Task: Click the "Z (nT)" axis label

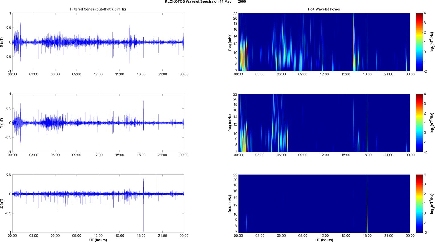Action: (2, 204)
